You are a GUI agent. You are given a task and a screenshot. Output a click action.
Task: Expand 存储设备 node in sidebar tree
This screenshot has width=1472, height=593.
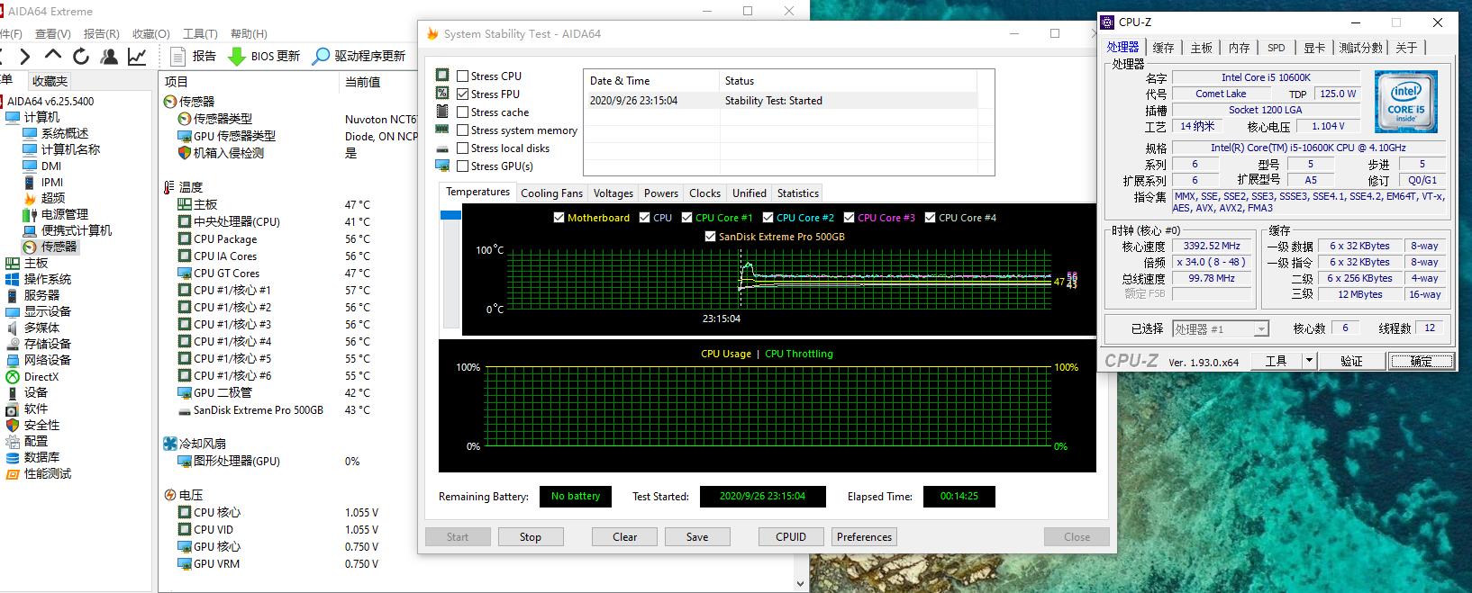point(48,344)
